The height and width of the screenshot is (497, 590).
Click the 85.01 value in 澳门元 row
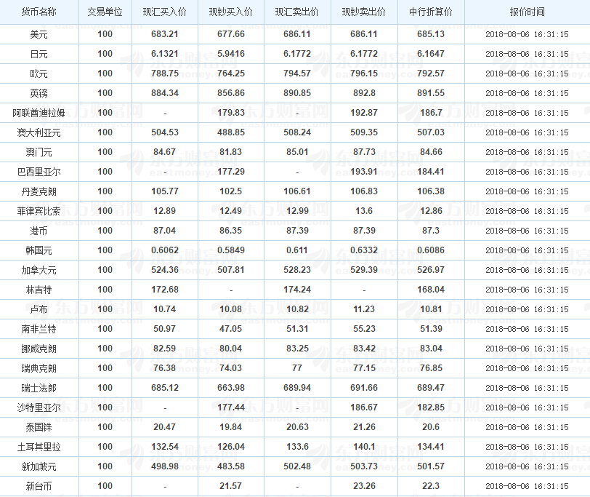pos(297,152)
